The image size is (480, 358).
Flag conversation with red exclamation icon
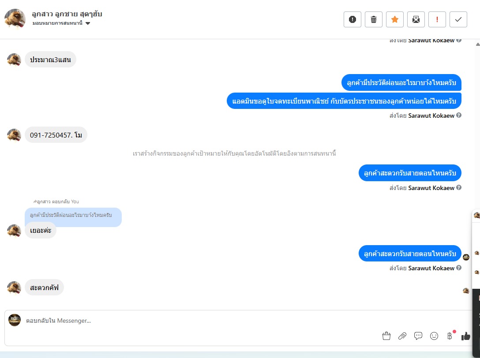[x=437, y=19]
